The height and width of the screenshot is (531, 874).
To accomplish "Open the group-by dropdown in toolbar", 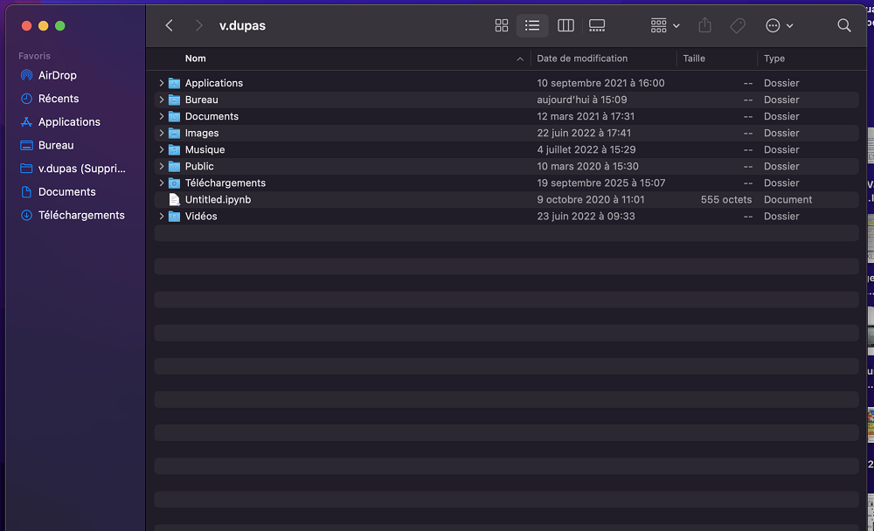I will pos(665,25).
